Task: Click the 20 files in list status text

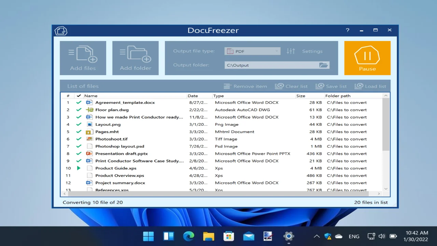Action: click(371, 202)
